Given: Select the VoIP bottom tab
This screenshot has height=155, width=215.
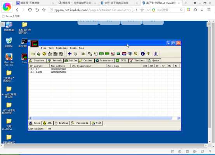Looking at the screenshot, I should (x=97, y=123).
